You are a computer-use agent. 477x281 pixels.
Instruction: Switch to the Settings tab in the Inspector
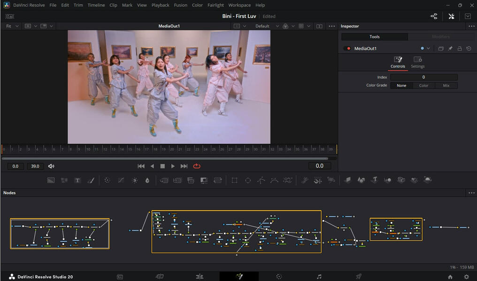coord(417,61)
